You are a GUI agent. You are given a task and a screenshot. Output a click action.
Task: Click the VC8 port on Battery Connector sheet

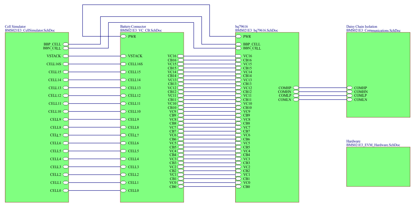[x=181, y=119]
